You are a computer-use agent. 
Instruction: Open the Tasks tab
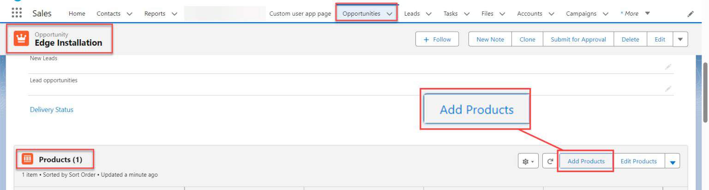click(451, 14)
